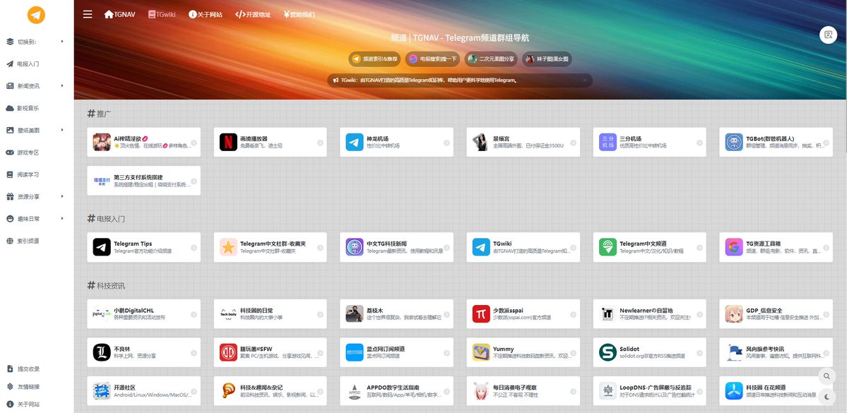Screen dimensions: 847x413
Task: Open the 科技圈 在花频道 card icon
Action: [x=734, y=390]
